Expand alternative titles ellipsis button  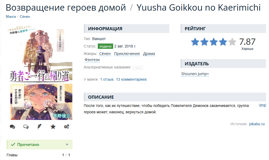[138, 68]
